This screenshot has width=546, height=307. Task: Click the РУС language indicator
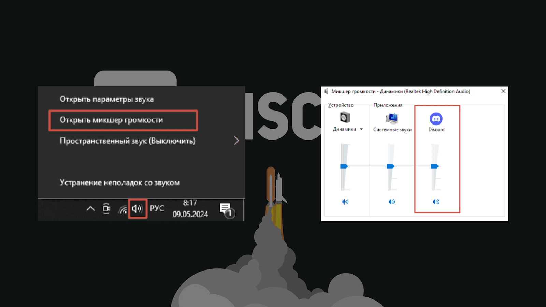pos(157,208)
